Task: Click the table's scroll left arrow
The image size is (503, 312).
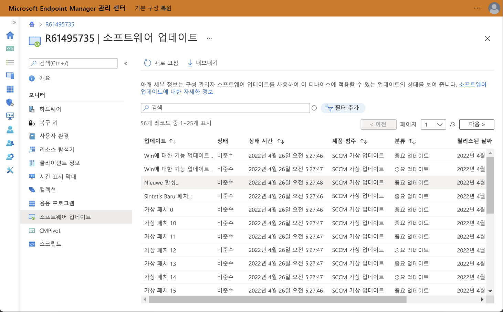Action: coord(145,300)
